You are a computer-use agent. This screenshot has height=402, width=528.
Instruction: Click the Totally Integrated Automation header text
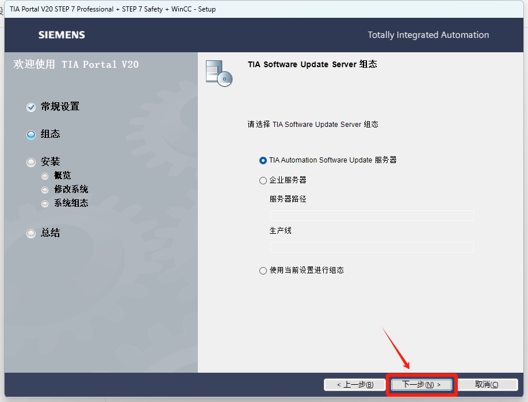(x=428, y=35)
